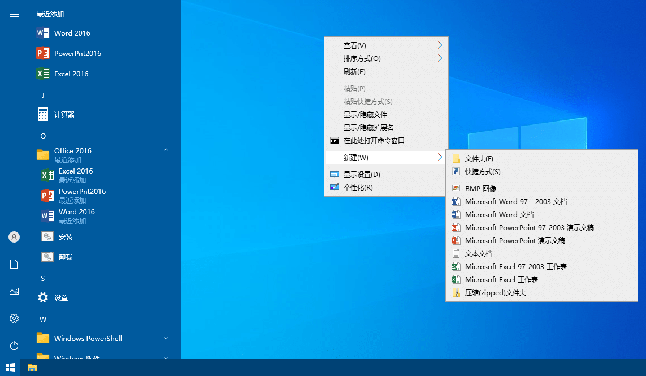The image size is (646, 376).
Task: Create Microsoft PowerPoint 97-2003 演示文稿
Action: click(541, 227)
